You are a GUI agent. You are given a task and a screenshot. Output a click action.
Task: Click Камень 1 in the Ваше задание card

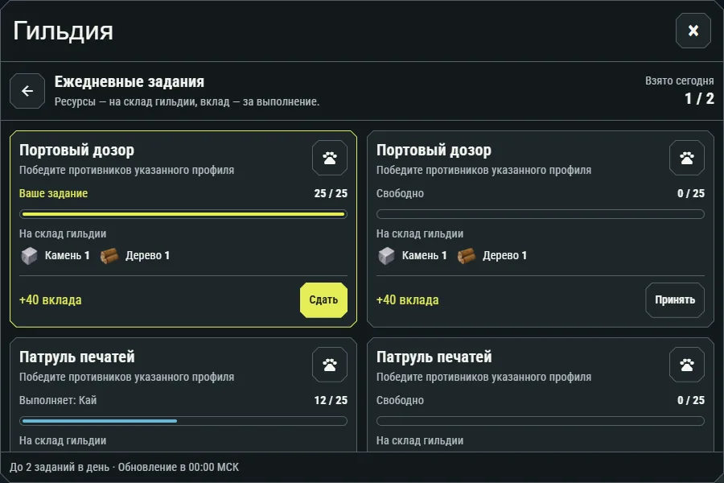pos(67,256)
